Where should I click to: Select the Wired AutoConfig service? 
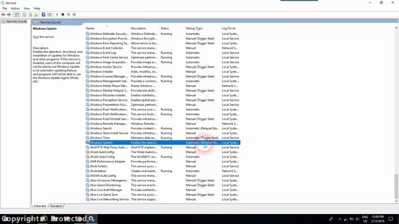point(163,152)
